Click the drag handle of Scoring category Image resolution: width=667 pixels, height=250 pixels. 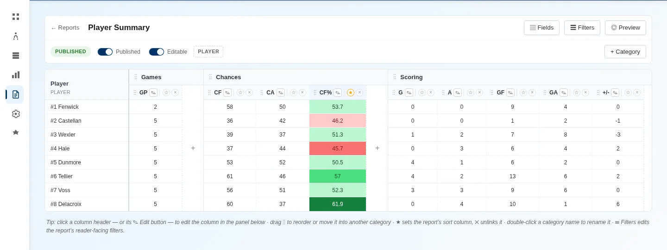[395, 77]
